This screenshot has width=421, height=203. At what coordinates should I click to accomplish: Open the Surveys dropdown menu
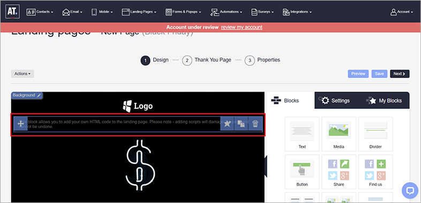tap(262, 12)
